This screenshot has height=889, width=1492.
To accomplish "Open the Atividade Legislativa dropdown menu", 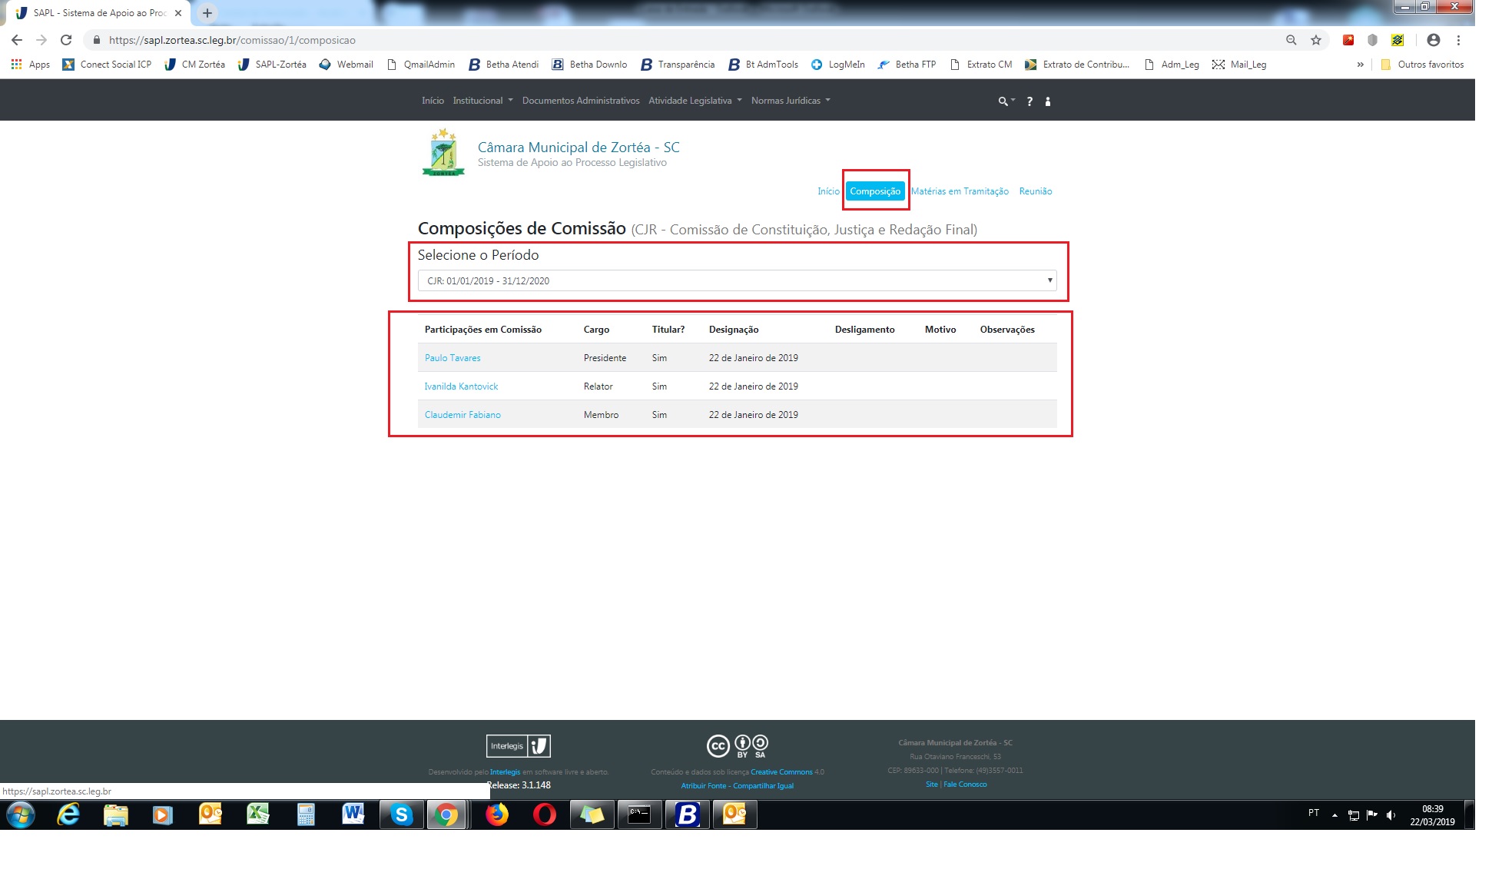I will tap(695, 101).
